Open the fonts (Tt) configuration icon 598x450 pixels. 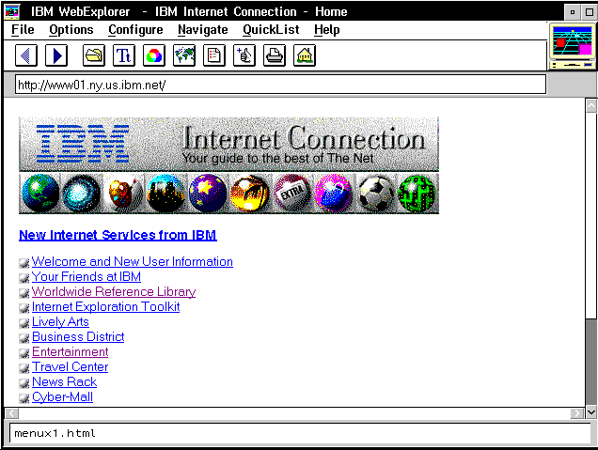coord(124,55)
